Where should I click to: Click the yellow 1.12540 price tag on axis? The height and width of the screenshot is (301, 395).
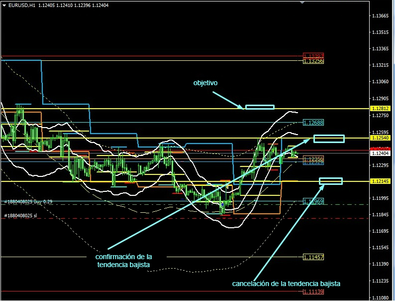coord(380,138)
